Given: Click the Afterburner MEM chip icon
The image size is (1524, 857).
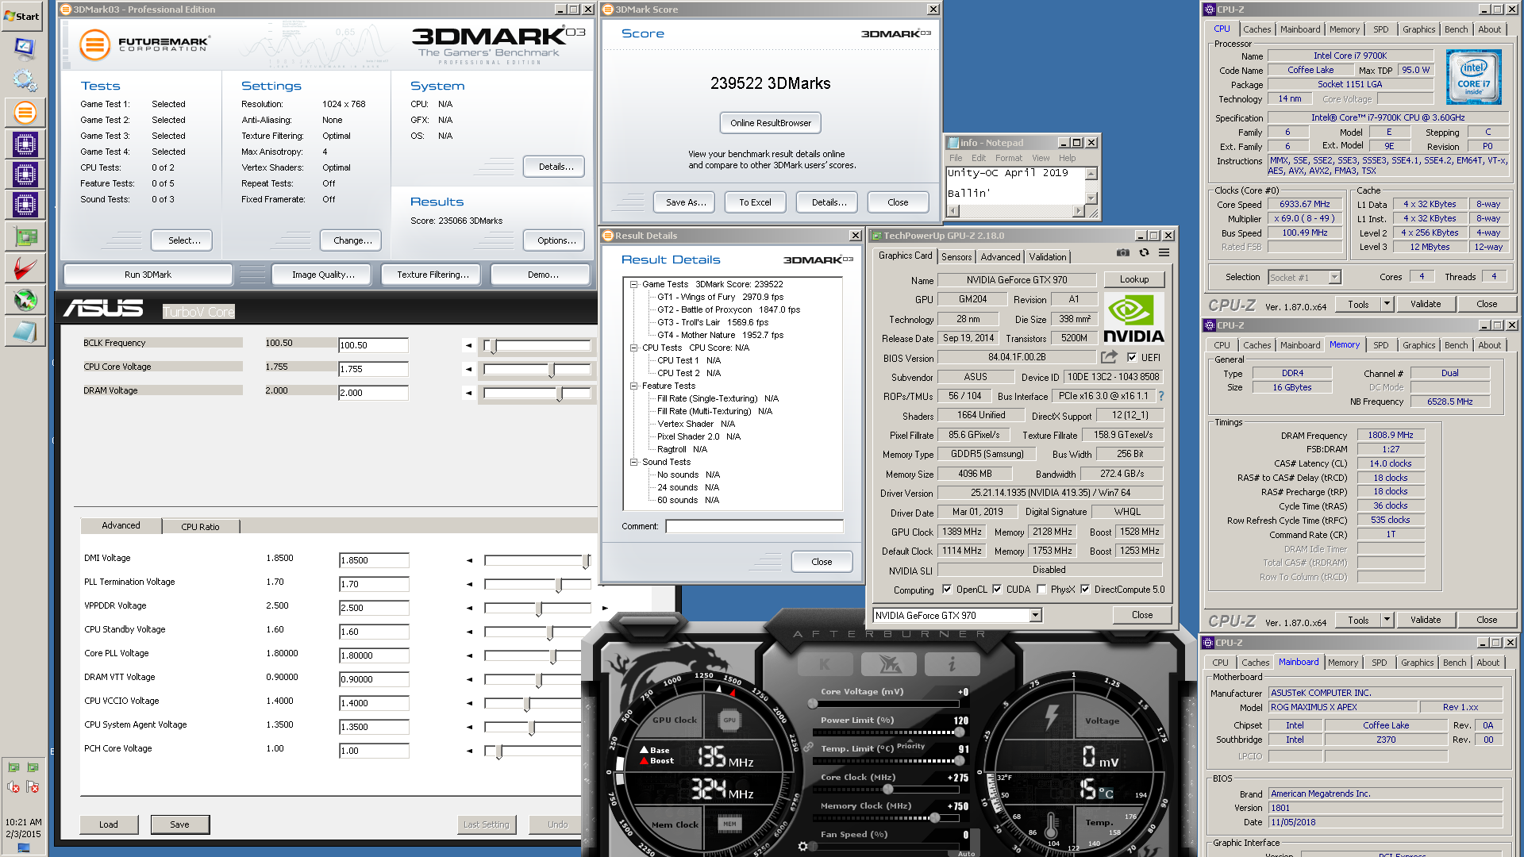Looking at the screenshot, I should (729, 824).
